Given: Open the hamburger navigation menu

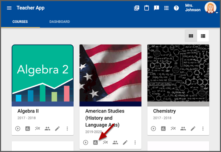Looking at the screenshot, I should point(9,8).
